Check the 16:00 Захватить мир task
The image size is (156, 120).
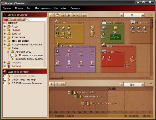(5, 80)
